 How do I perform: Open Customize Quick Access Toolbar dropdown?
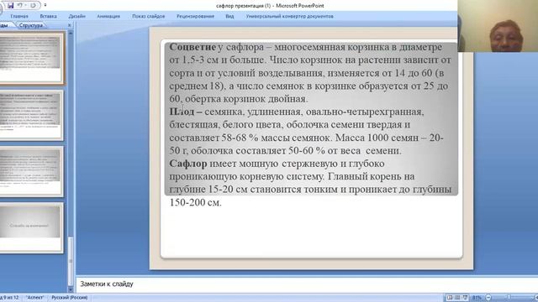click(45, 6)
